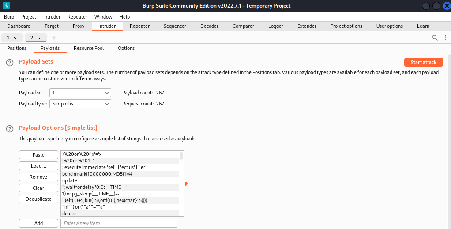Click the Add button
The width and height of the screenshot is (451, 229).
38,223
